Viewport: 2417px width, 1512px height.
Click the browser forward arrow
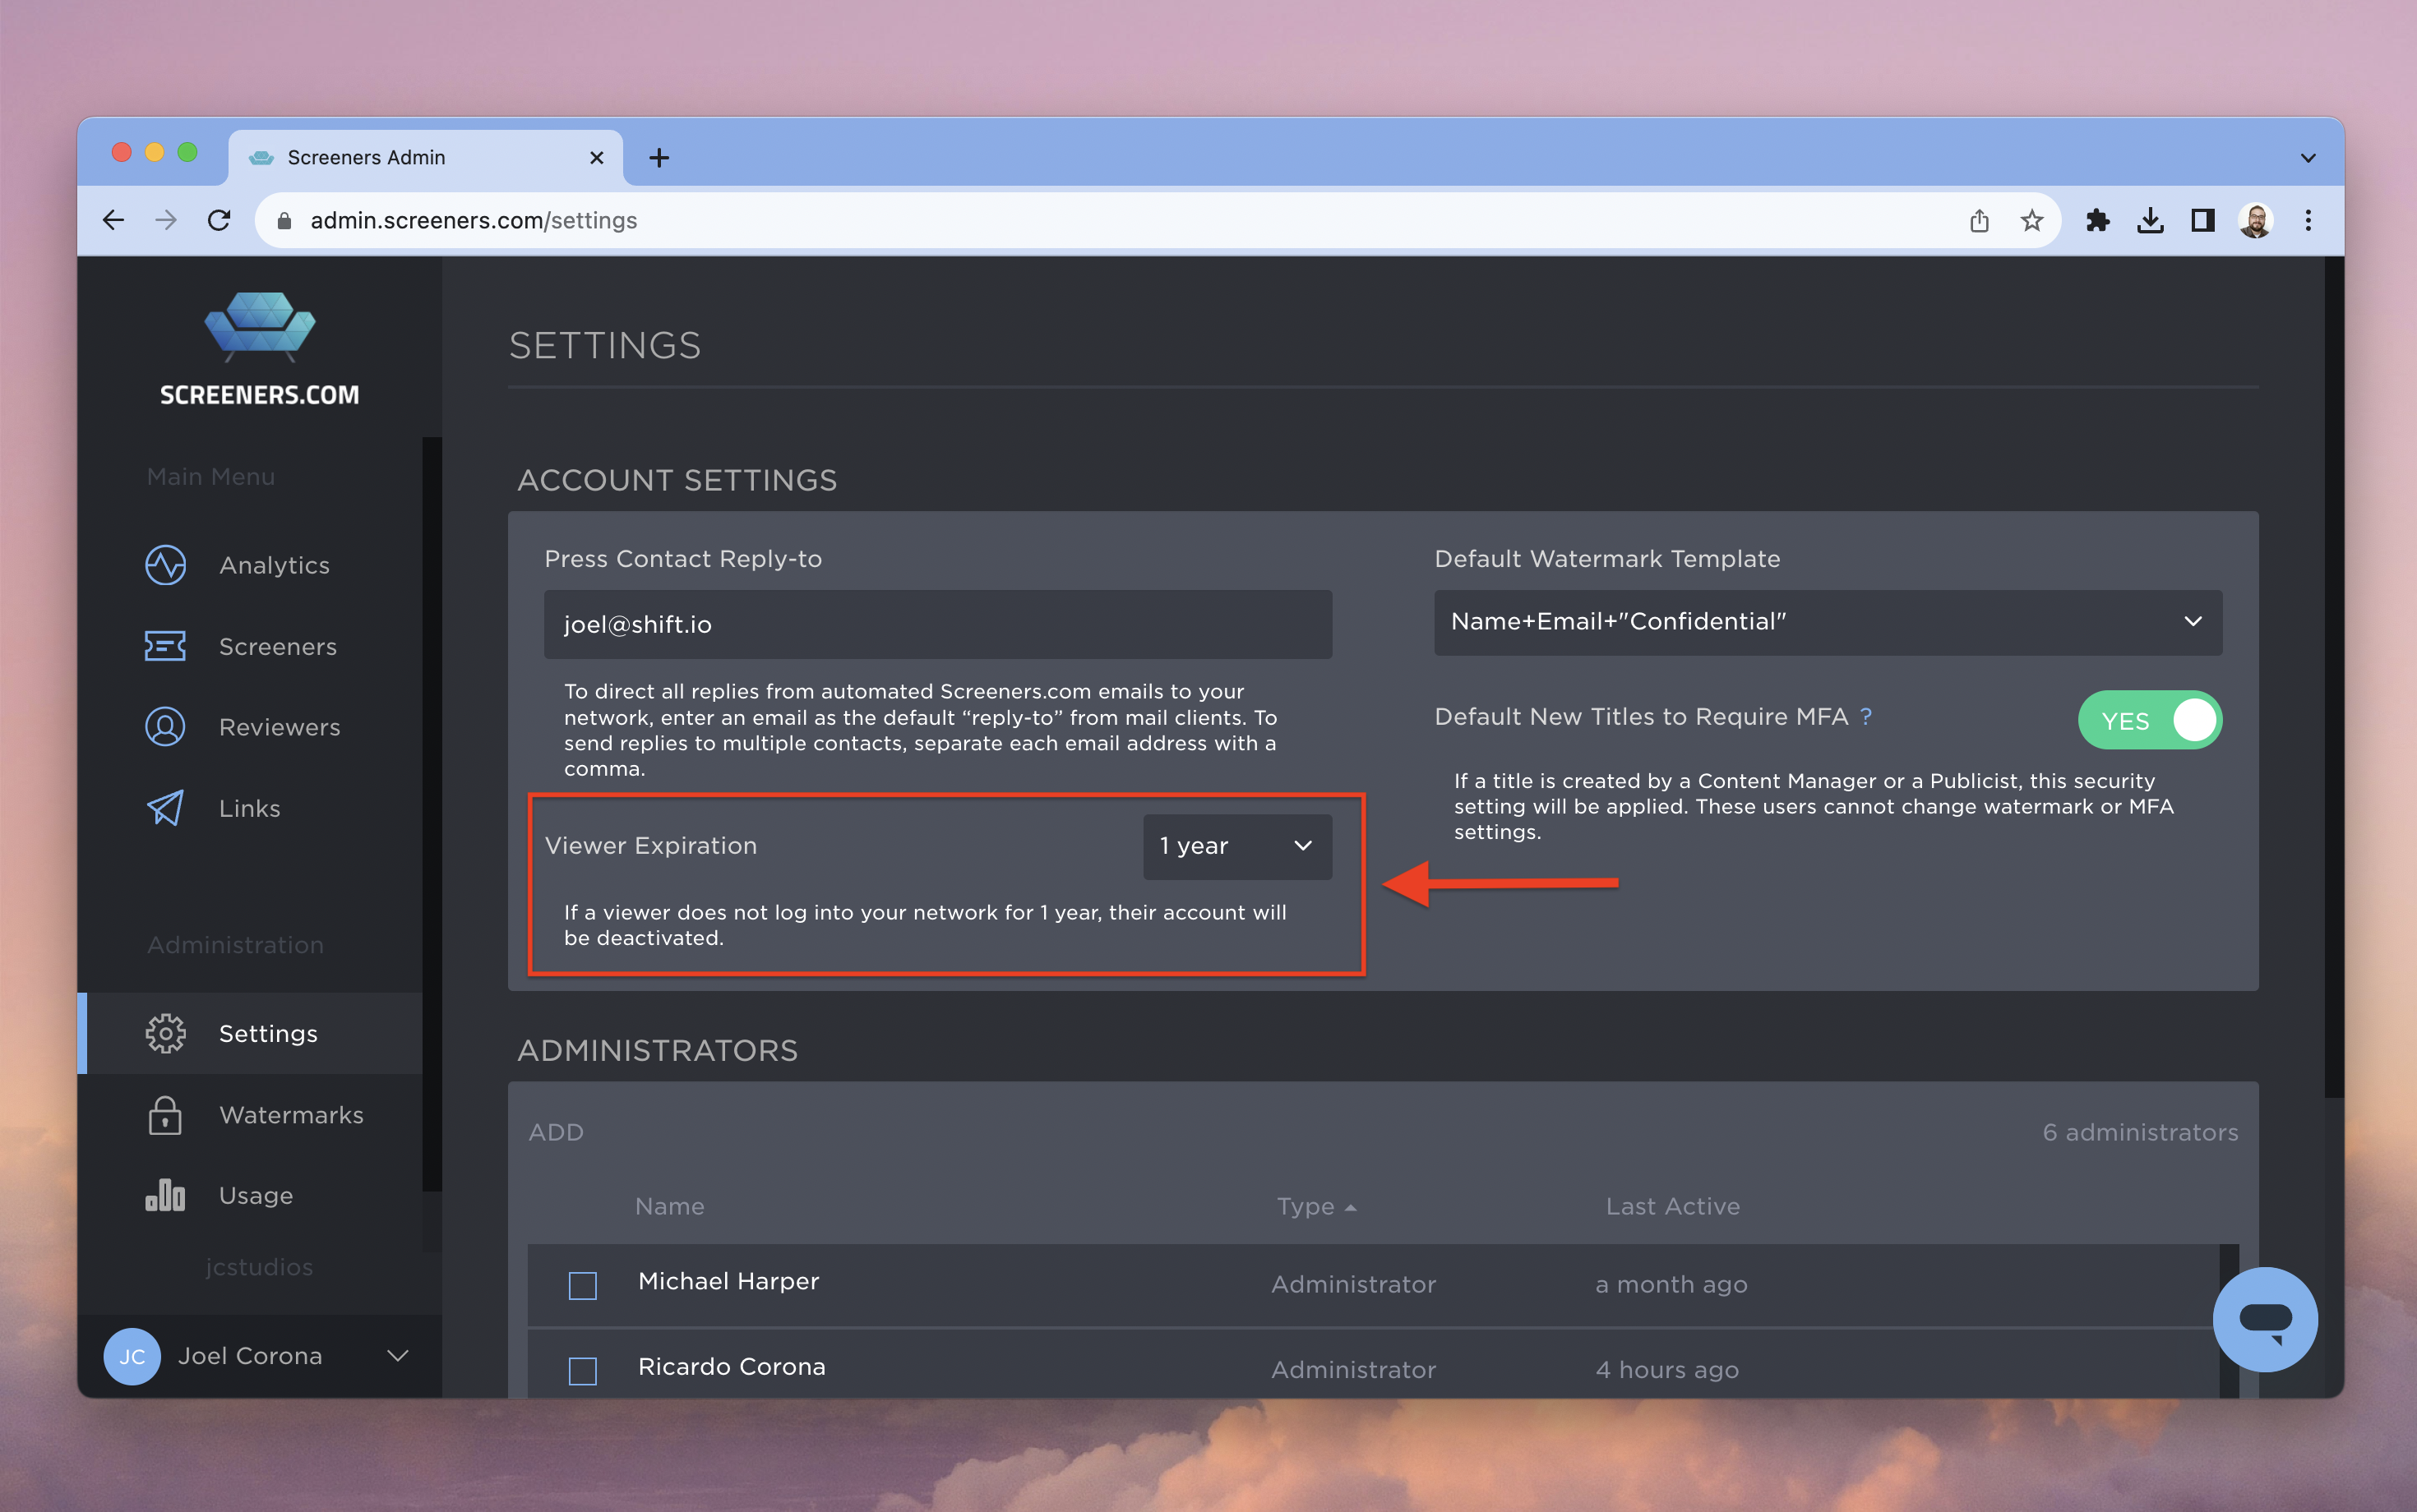[166, 220]
